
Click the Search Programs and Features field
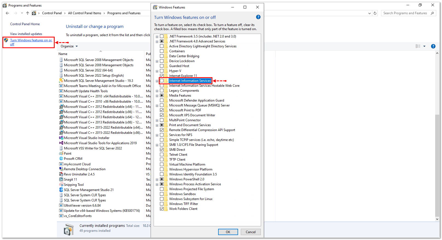[x=405, y=13]
